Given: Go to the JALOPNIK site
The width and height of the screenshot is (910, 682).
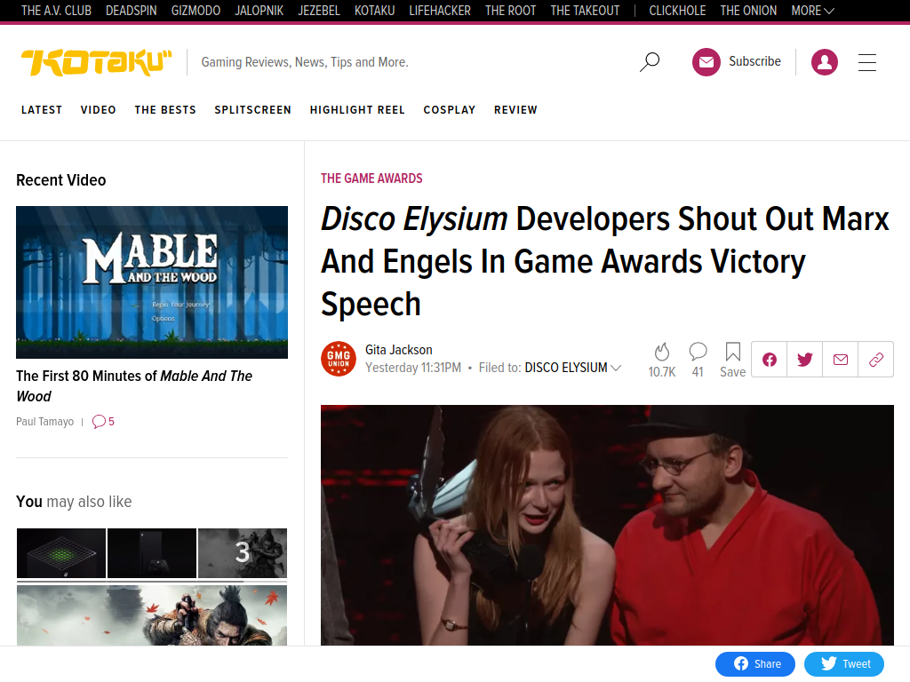Looking at the screenshot, I should [259, 11].
